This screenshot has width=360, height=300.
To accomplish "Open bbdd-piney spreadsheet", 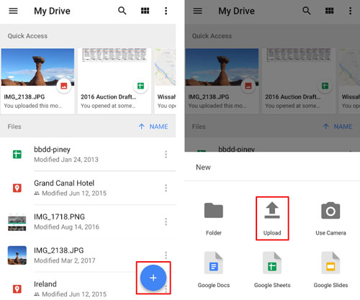I will pyautogui.click(x=88, y=154).
